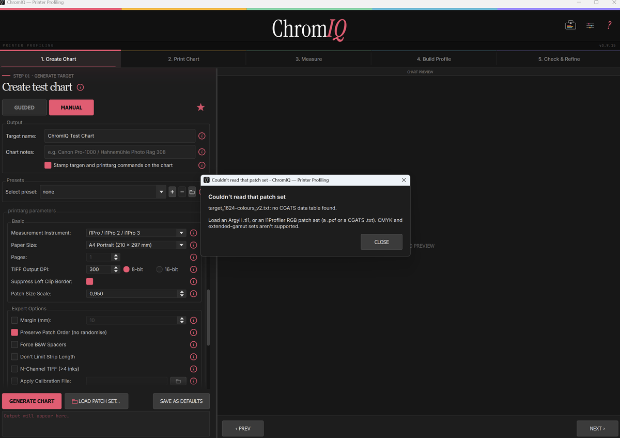Show info icon for Stamp targen commands
Image resolution: width=620 pixels, height=438 pixels.
pyautogui.click(x=202, y=165)
